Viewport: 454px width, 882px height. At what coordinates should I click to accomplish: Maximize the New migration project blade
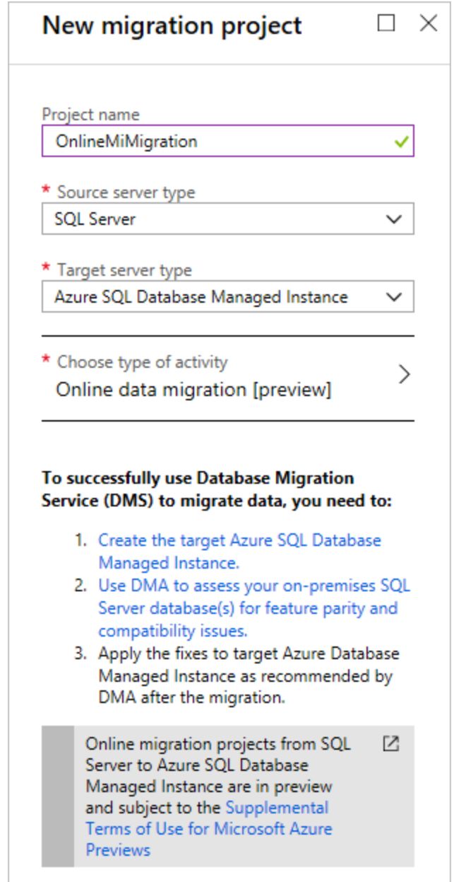click(x=386, y=24)
